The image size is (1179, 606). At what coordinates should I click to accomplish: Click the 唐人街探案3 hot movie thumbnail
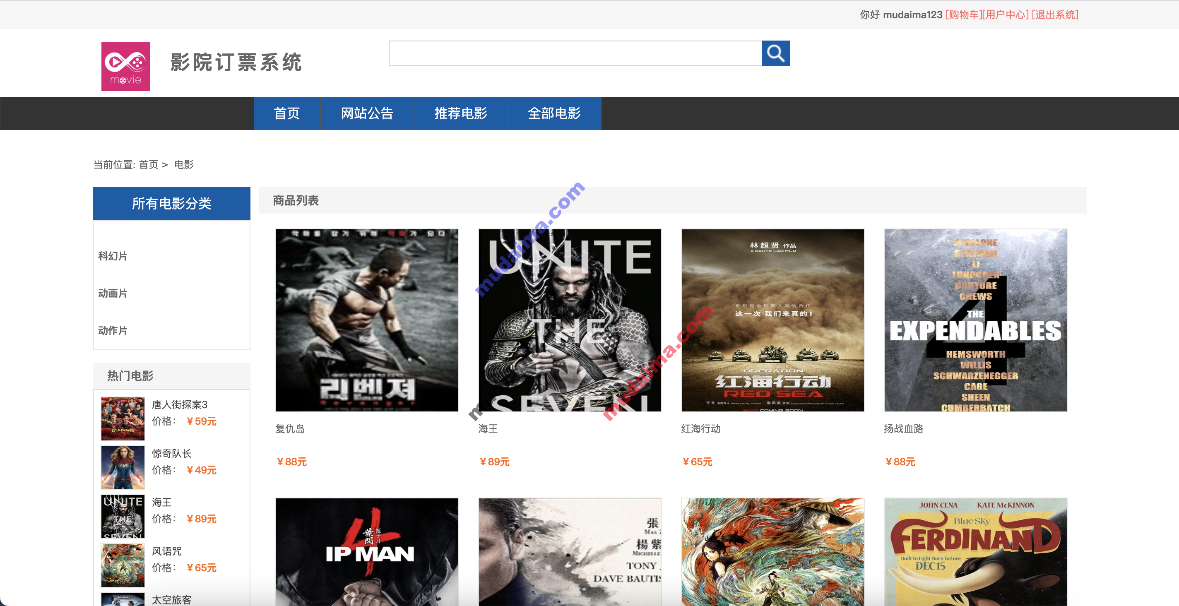click(123, 418)
